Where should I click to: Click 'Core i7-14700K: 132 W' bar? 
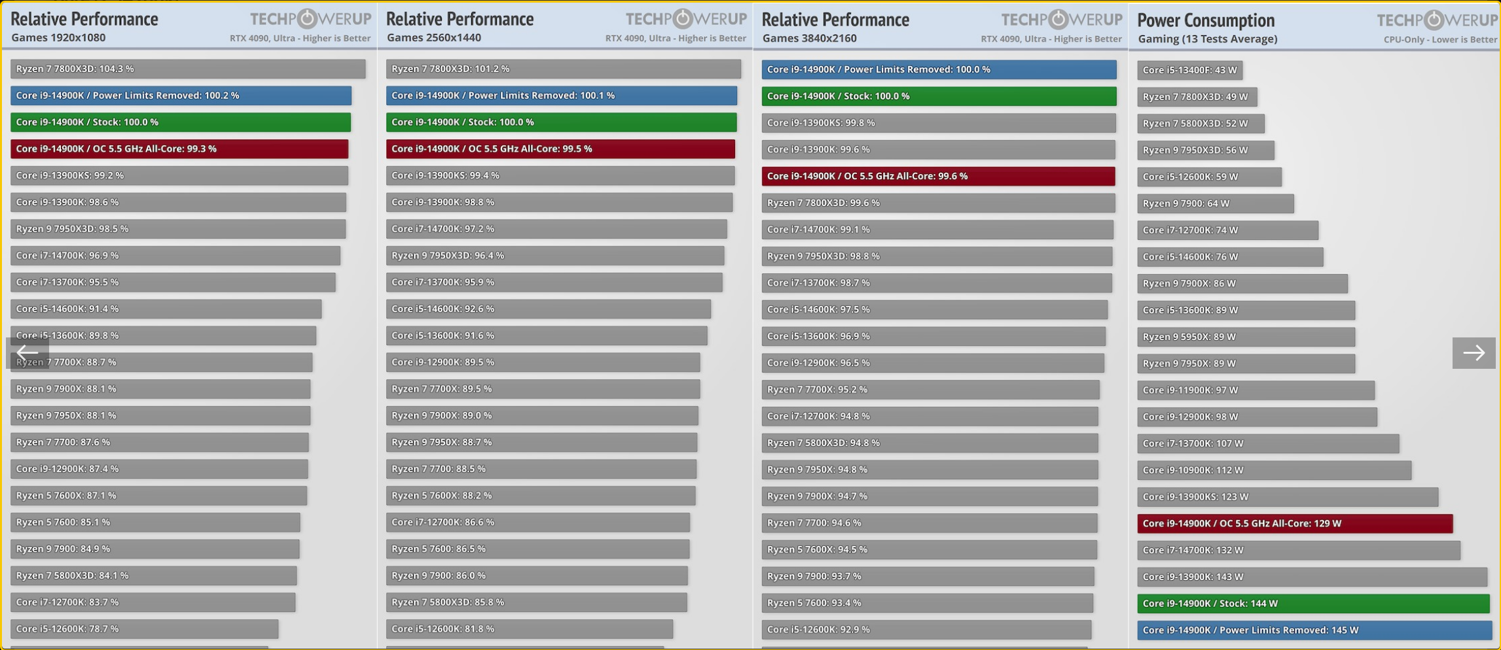tap(1299, 550)
